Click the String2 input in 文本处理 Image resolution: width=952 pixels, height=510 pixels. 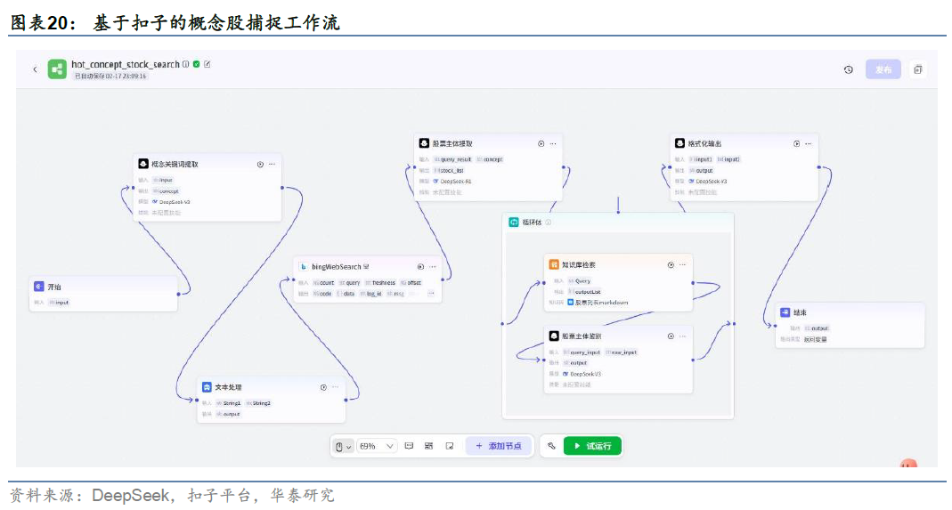pos(258,403)
